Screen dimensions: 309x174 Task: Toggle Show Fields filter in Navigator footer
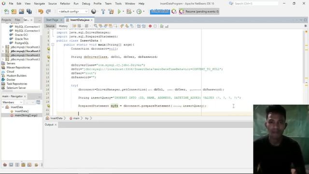(x=11, y=164)
